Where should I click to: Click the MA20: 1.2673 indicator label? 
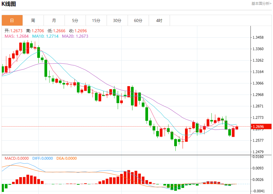click(75, 36)
